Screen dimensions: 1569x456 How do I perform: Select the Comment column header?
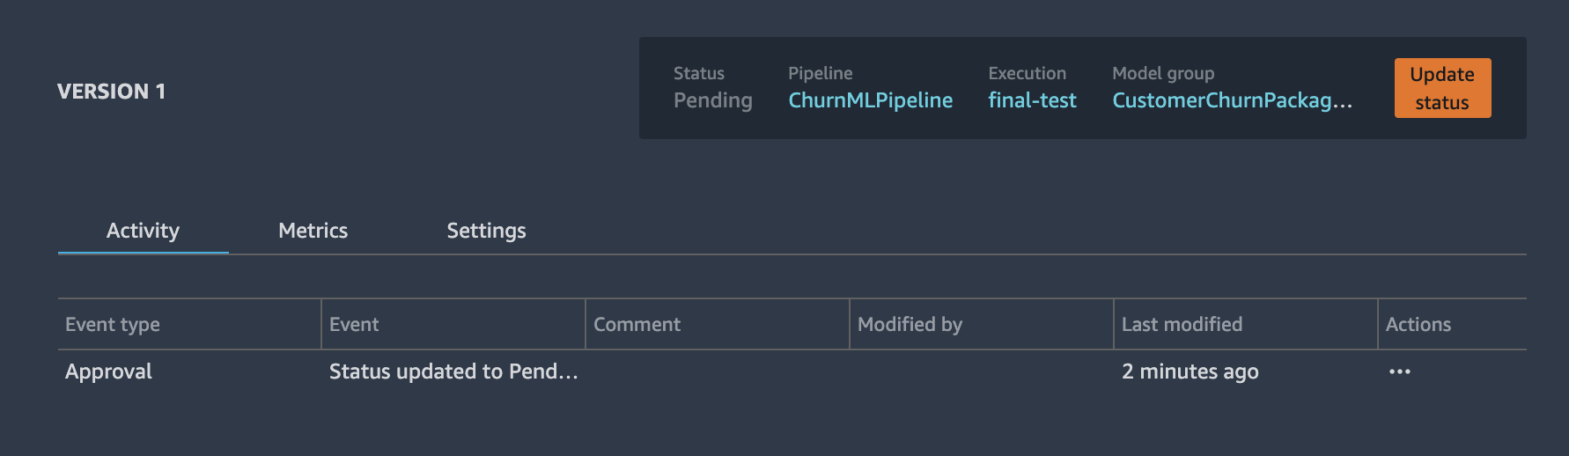click(637, 324)
